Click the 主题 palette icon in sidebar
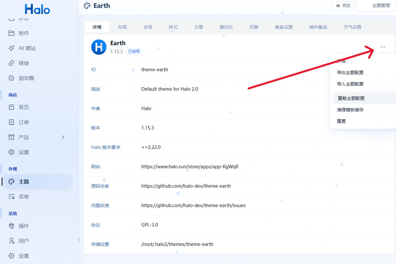The height and width of the screenshot is (264, 396). (11, 182)
